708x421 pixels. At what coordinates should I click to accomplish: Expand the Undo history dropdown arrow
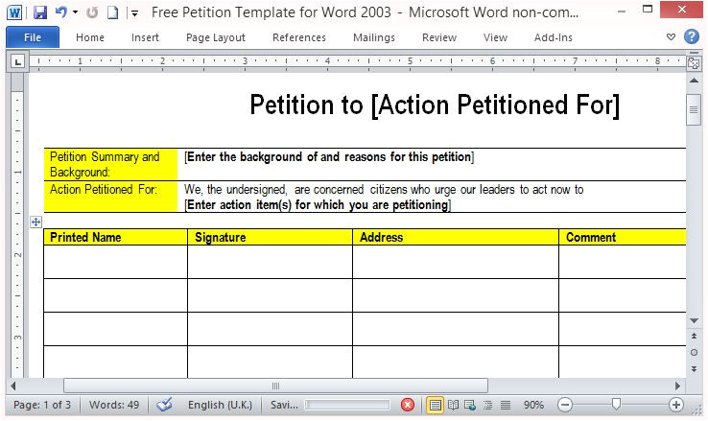(x=75, y=13)
